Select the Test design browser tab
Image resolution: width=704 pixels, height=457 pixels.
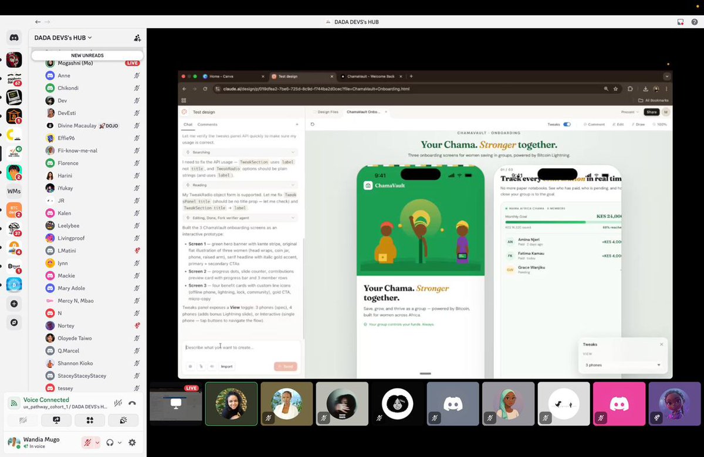[x=301, y=76]
